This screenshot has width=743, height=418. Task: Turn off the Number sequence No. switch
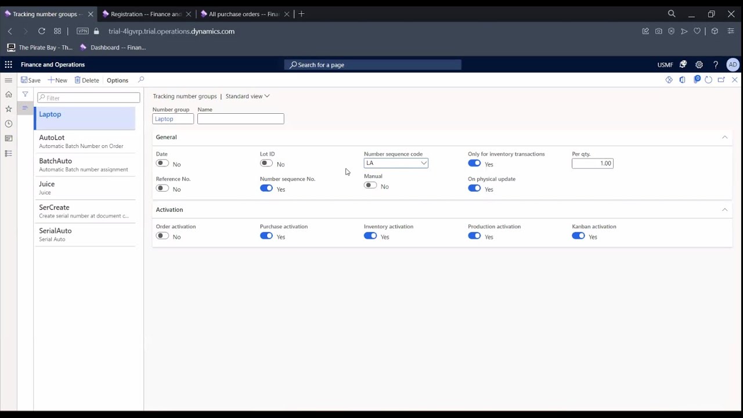tap(266, 189)
